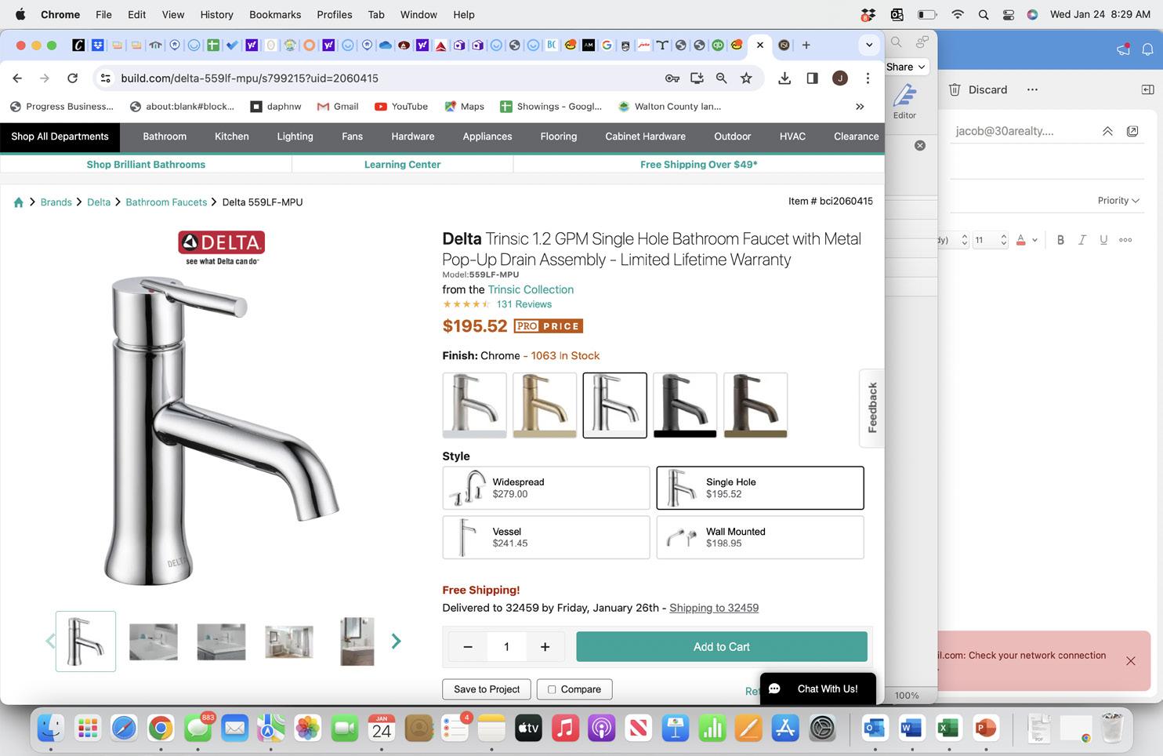
Task: Show next product image thumbnails
Action: pos(396,642)
